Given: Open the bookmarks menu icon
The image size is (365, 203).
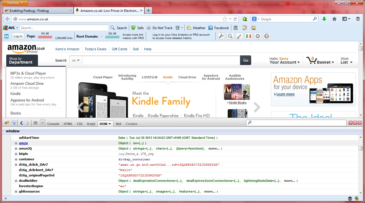Looking at the screenshot, I should pyautogui.click(x=346, y=19).
